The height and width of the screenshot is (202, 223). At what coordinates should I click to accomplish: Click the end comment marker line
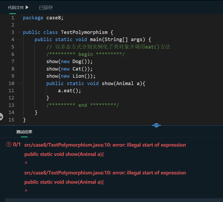[x=82, y=105]
